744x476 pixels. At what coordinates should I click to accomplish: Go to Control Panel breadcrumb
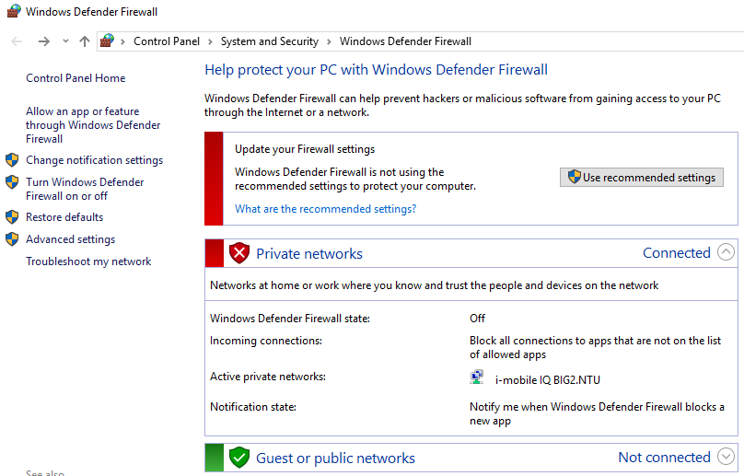pyautogui.click(x=167, y=41)
